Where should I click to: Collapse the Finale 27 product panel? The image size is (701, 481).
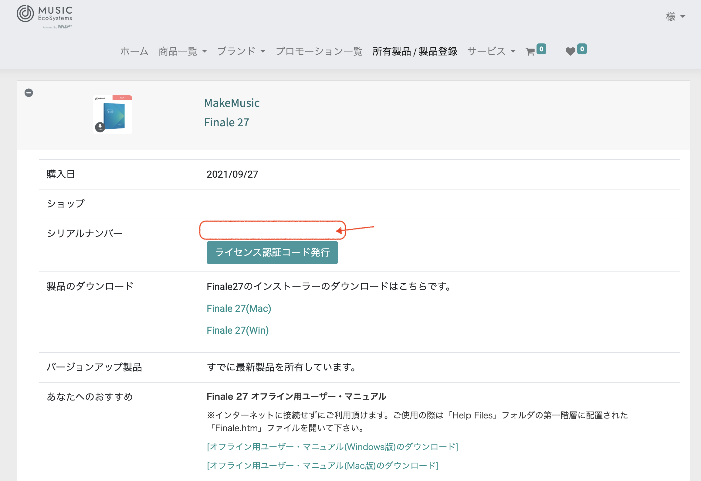[x=29, y=93]
